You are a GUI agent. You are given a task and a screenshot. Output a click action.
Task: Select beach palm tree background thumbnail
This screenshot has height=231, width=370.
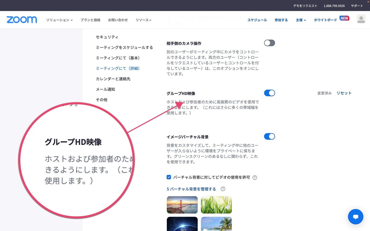pyautogui.click(x=216, y=224)
